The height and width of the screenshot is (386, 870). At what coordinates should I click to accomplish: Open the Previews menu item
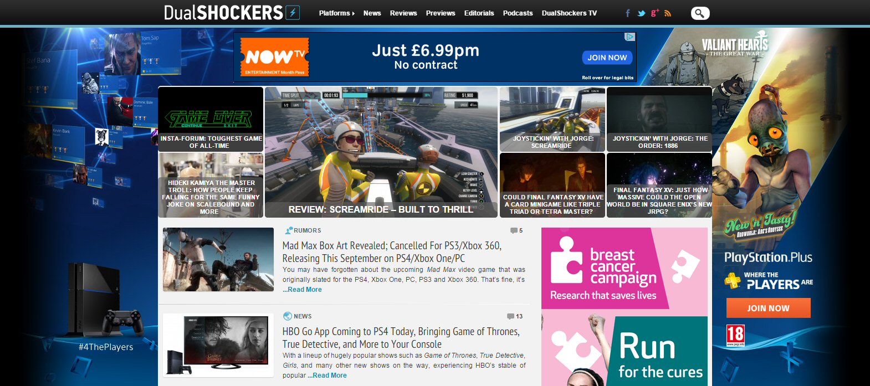441,13
